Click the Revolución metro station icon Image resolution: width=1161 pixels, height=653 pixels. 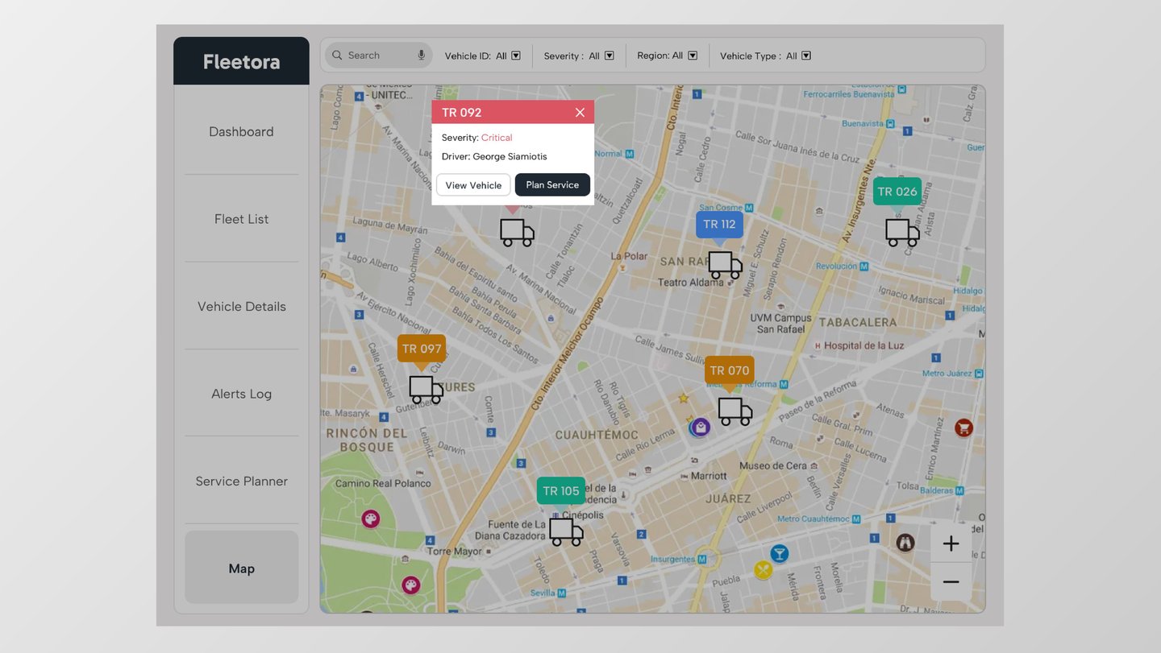[x=864, y=266]
